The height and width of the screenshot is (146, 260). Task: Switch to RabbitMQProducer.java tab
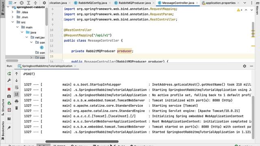(135, 3)
